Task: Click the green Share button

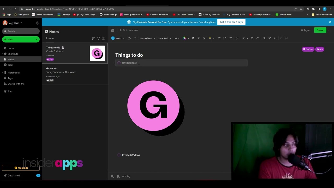Action: pos(320,30)
